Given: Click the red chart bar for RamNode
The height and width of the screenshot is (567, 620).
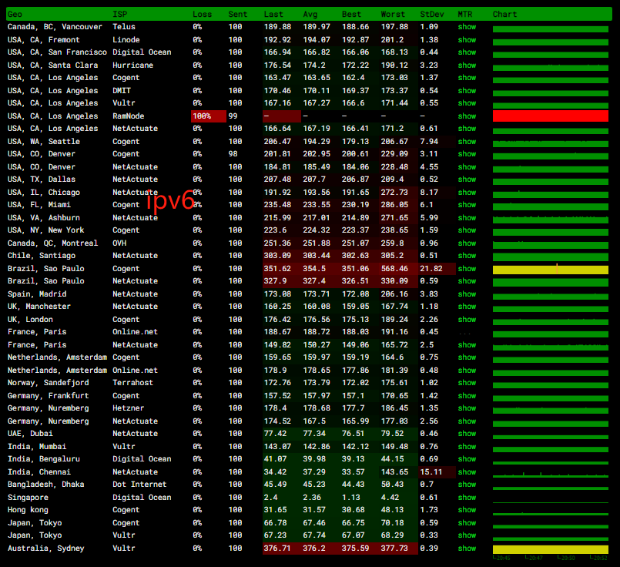Looking at the screenshot, I should 551,116.
